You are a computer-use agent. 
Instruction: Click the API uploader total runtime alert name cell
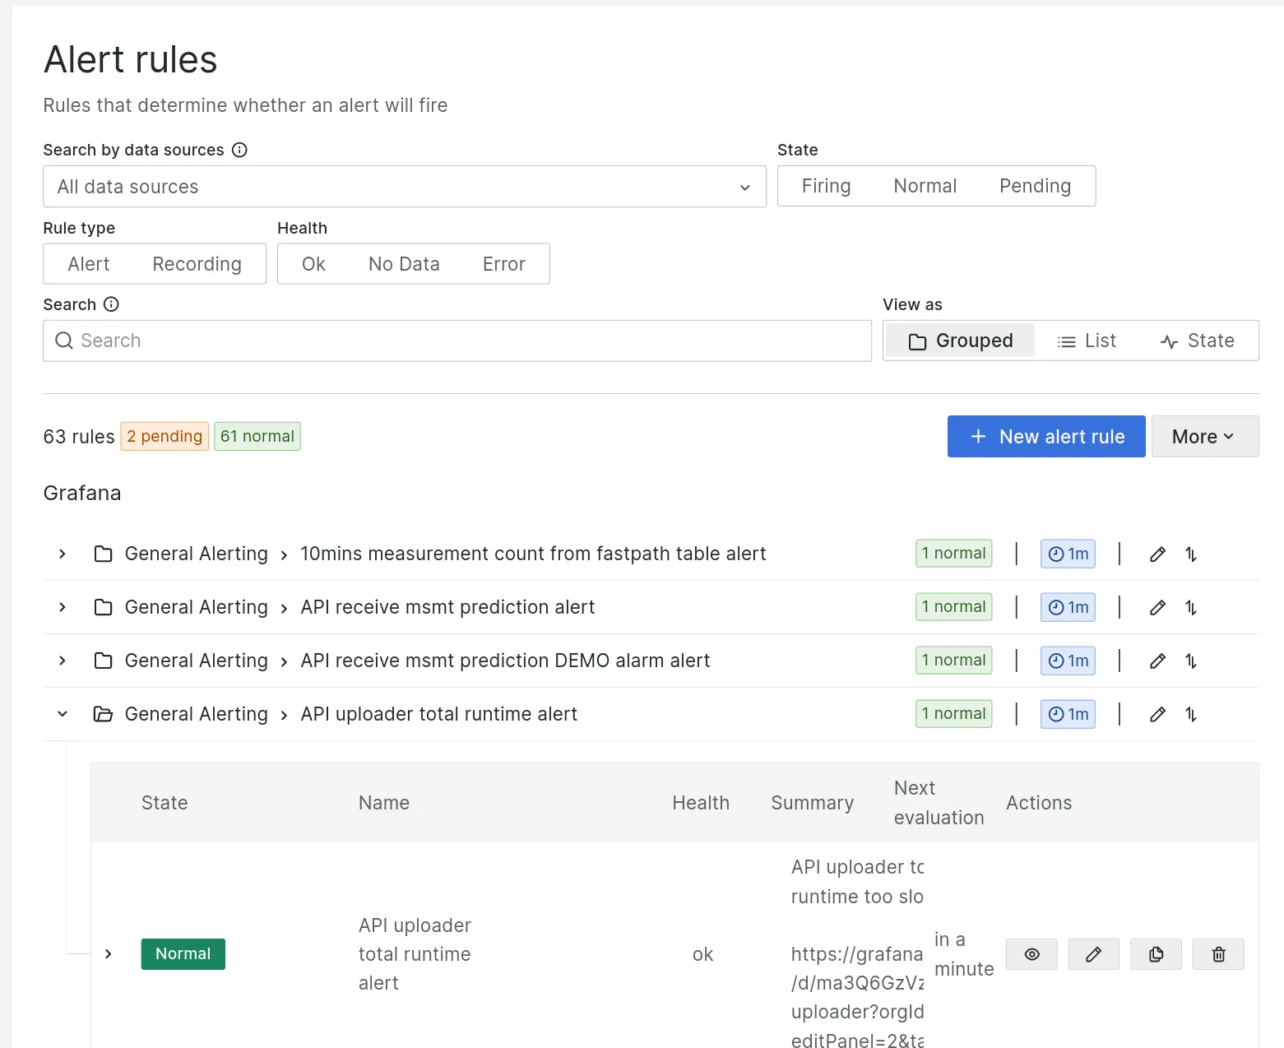click(415, 954)
